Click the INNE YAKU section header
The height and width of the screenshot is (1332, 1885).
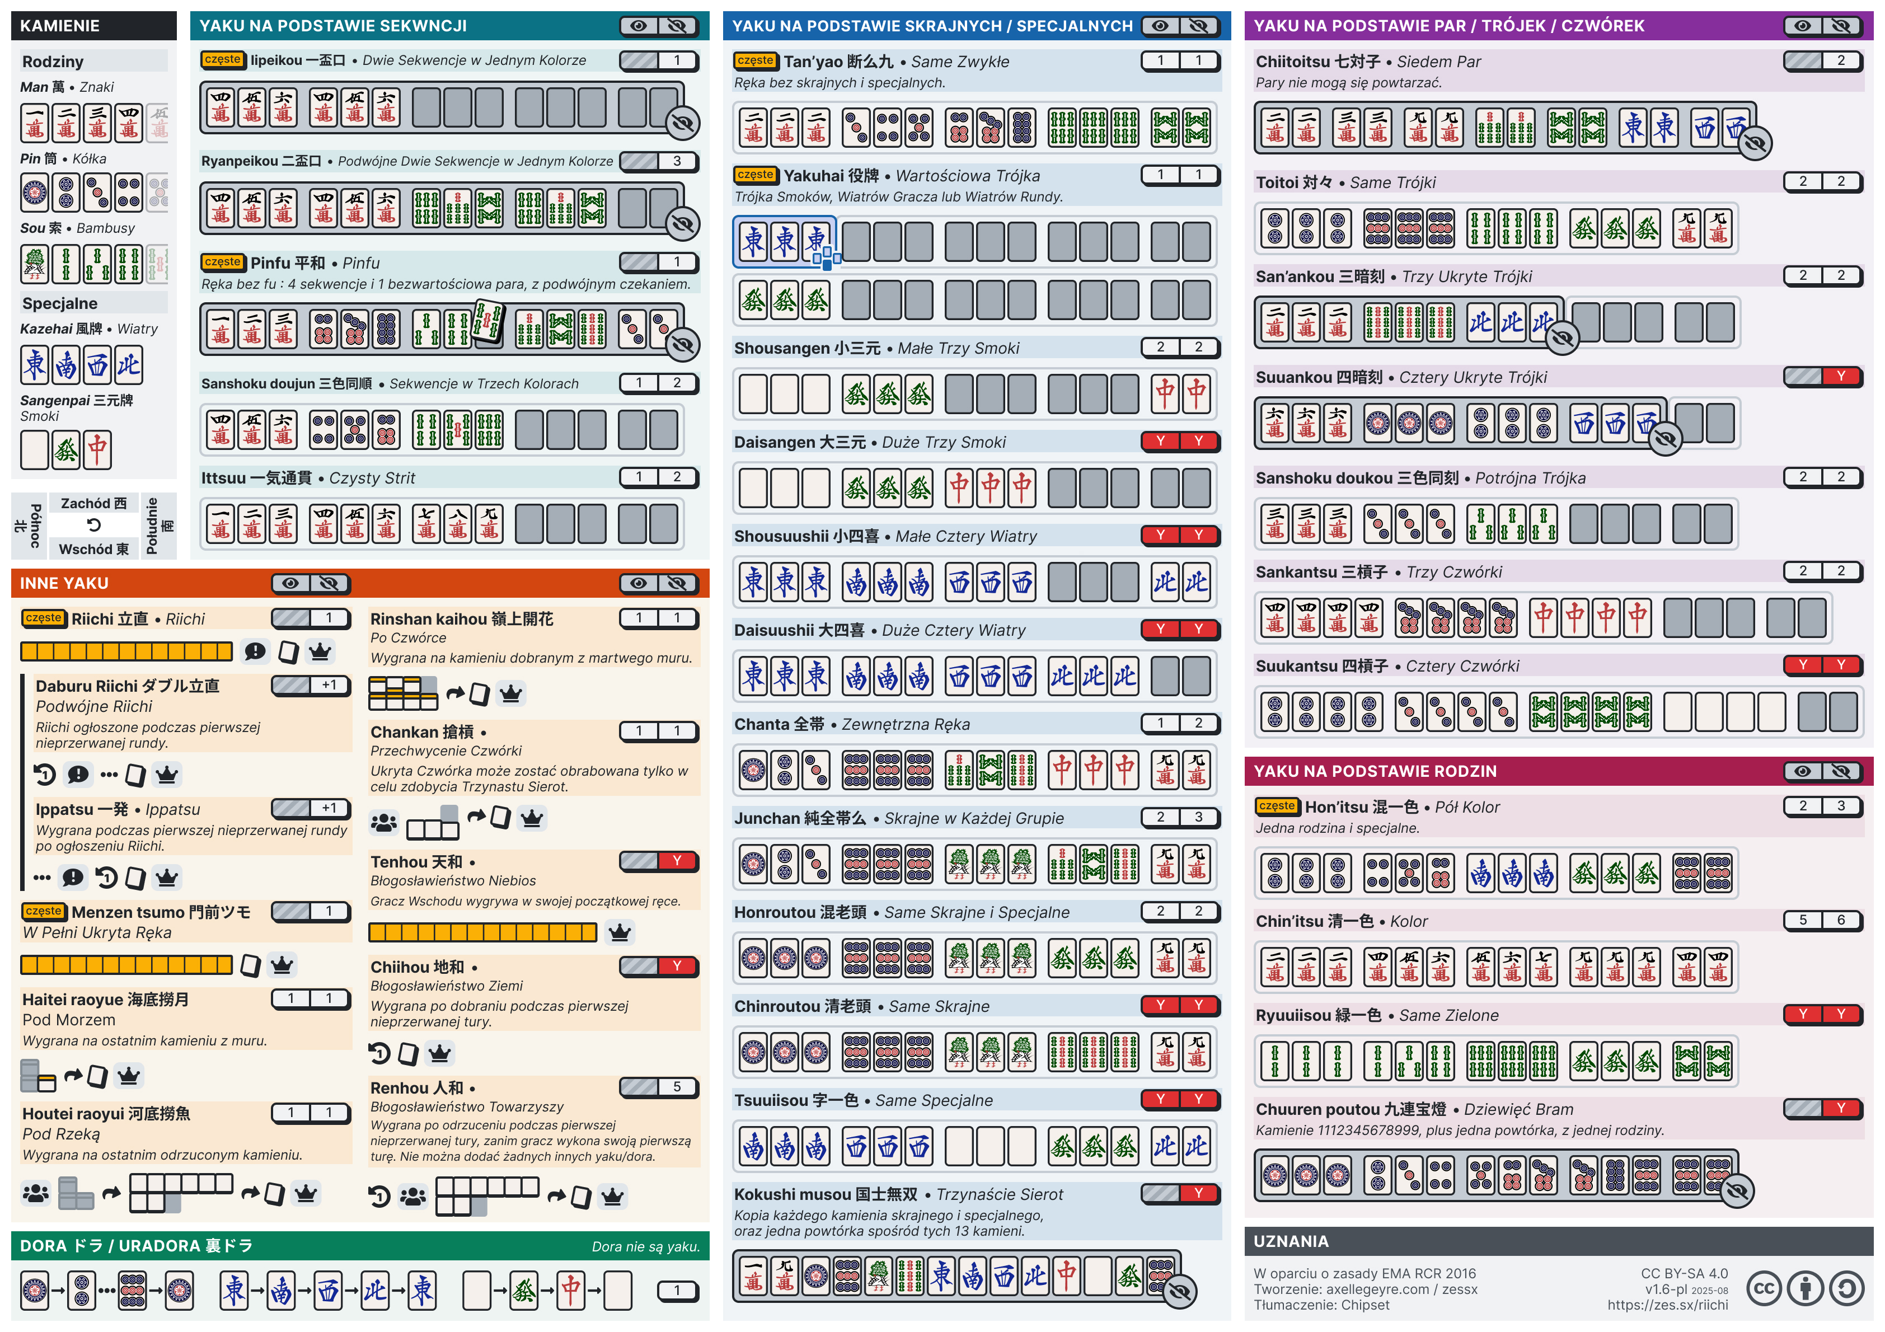(64, 584)
